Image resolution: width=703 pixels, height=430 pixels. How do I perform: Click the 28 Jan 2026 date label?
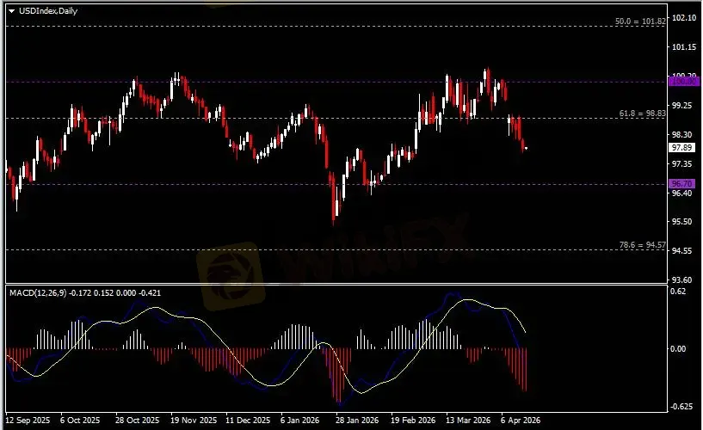click(x=357, y=421)
